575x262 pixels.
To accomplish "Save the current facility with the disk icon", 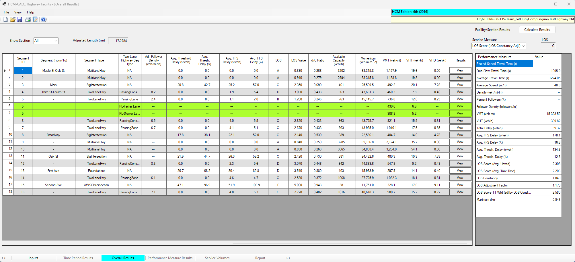I will pos(20,19).
